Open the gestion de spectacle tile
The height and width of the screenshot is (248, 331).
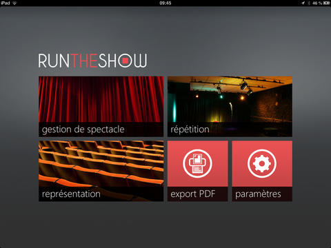pos(101,107)
